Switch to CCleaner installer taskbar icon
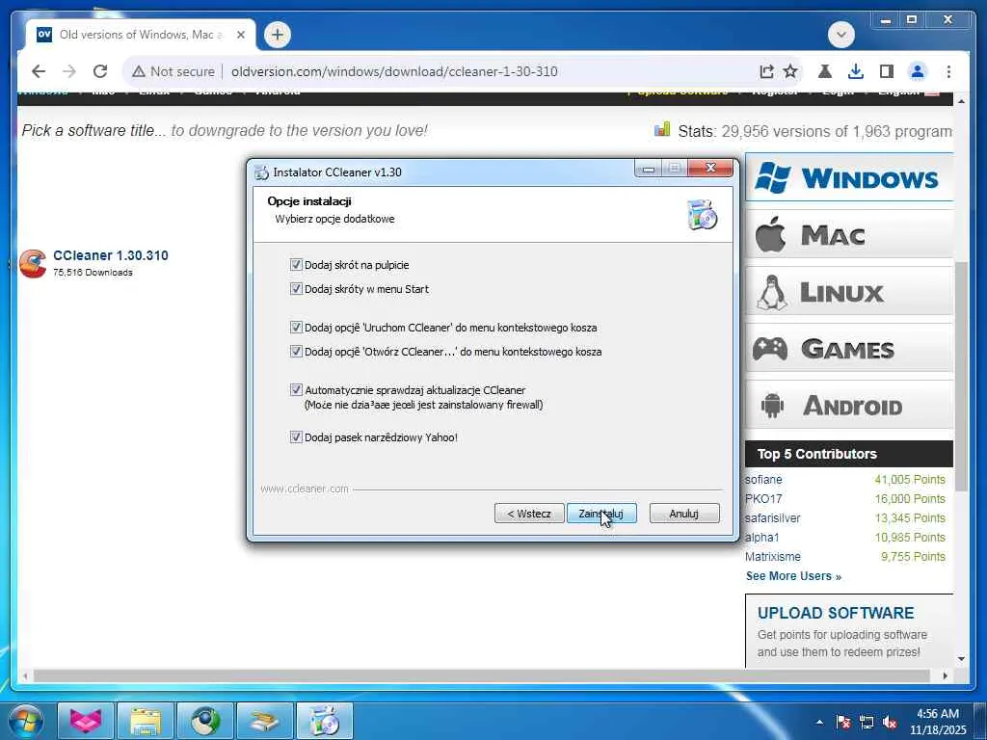The image size is (987, 740). click(325, 721)
